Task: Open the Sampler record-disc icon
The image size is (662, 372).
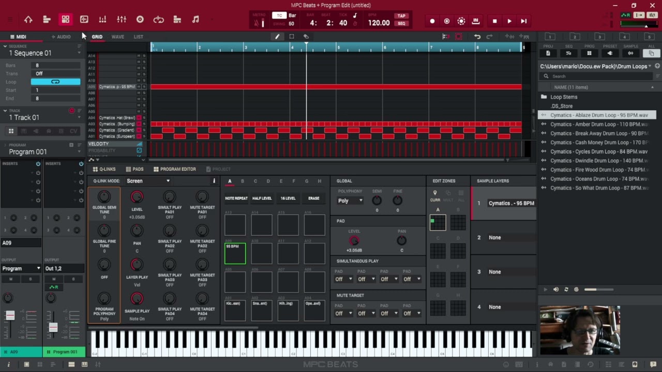Action: (140, 20)
